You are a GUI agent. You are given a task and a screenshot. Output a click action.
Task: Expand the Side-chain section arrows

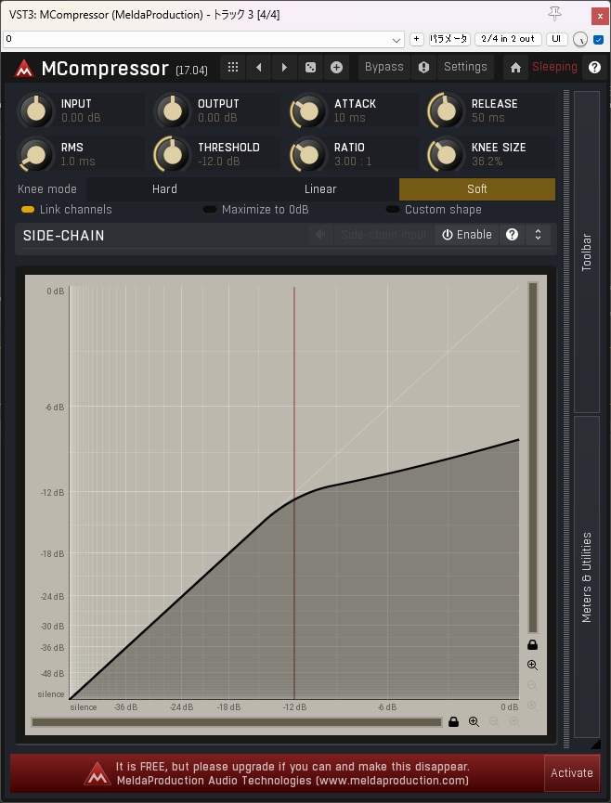click(538, 235)
